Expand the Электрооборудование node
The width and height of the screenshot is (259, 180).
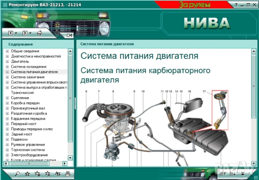pyautogui.click(x=7, y=155)
